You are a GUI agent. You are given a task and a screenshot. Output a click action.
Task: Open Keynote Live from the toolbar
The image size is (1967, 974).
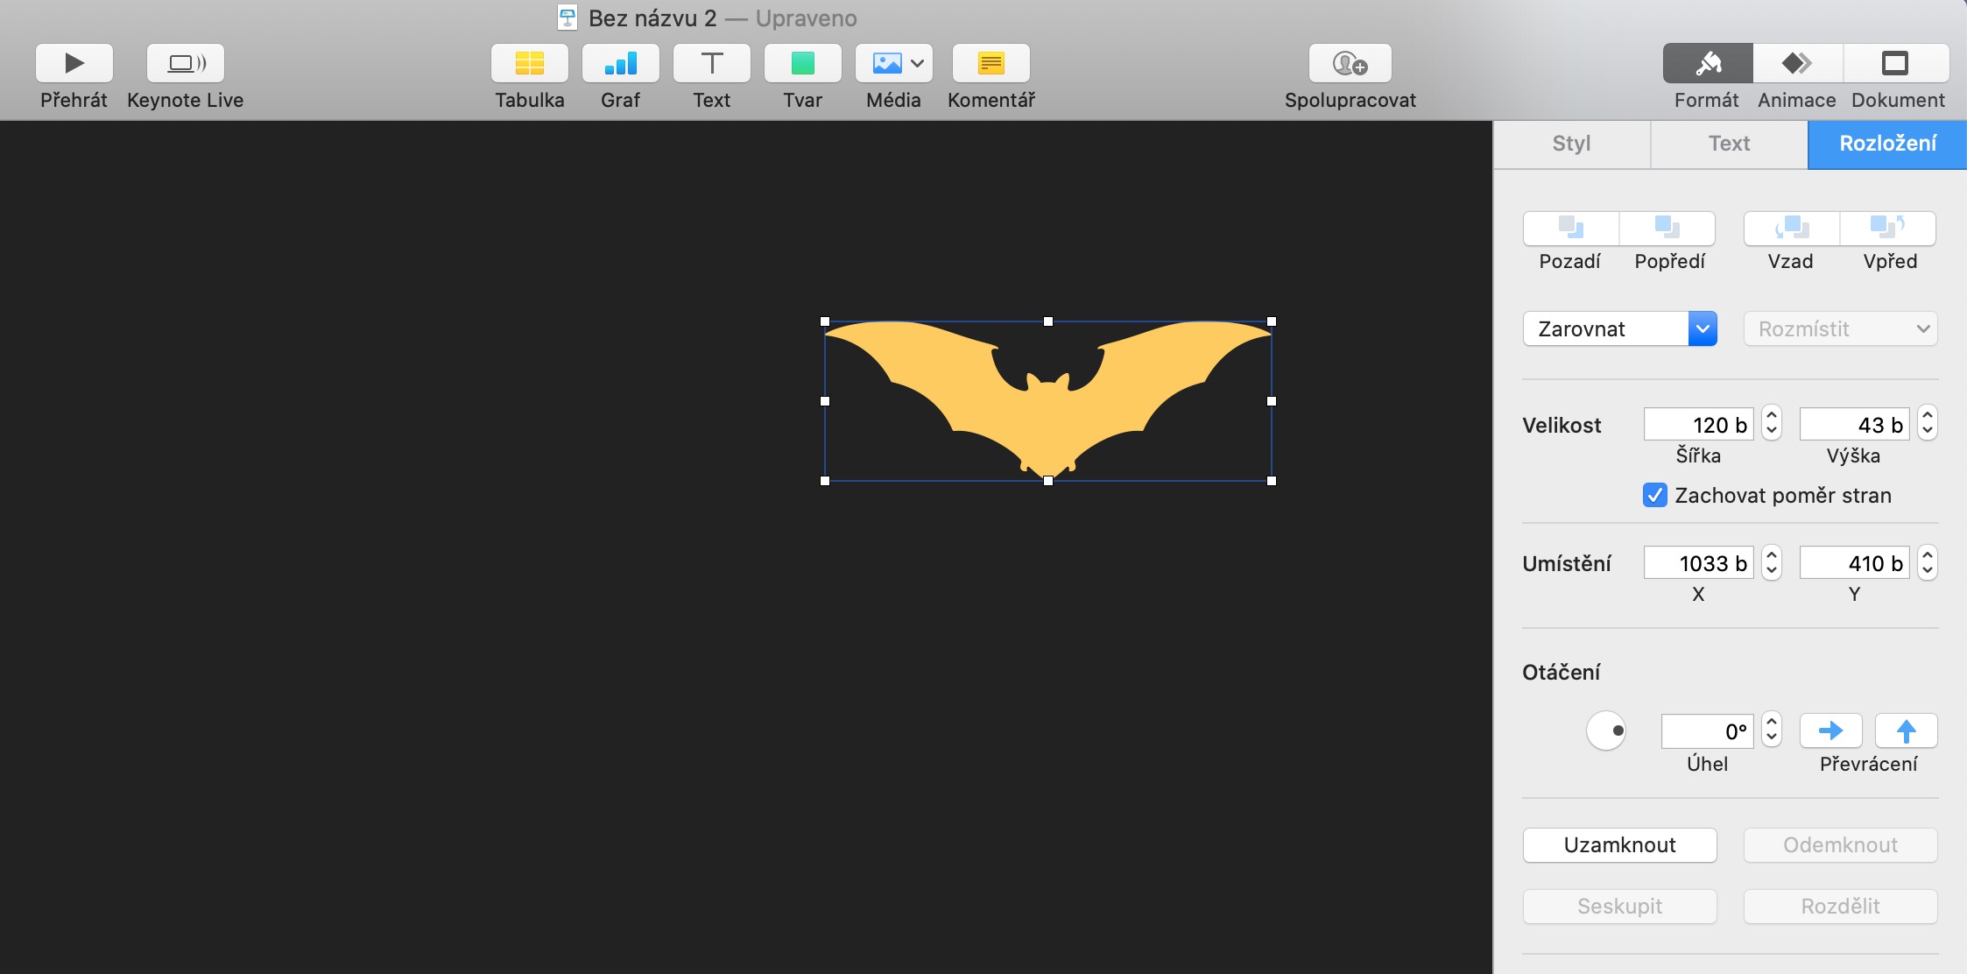[186, 63]
